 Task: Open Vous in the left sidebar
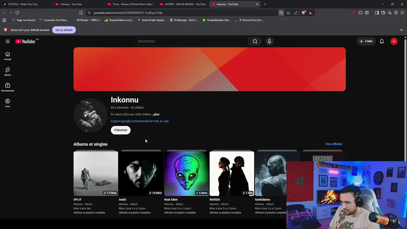[8, 103]
